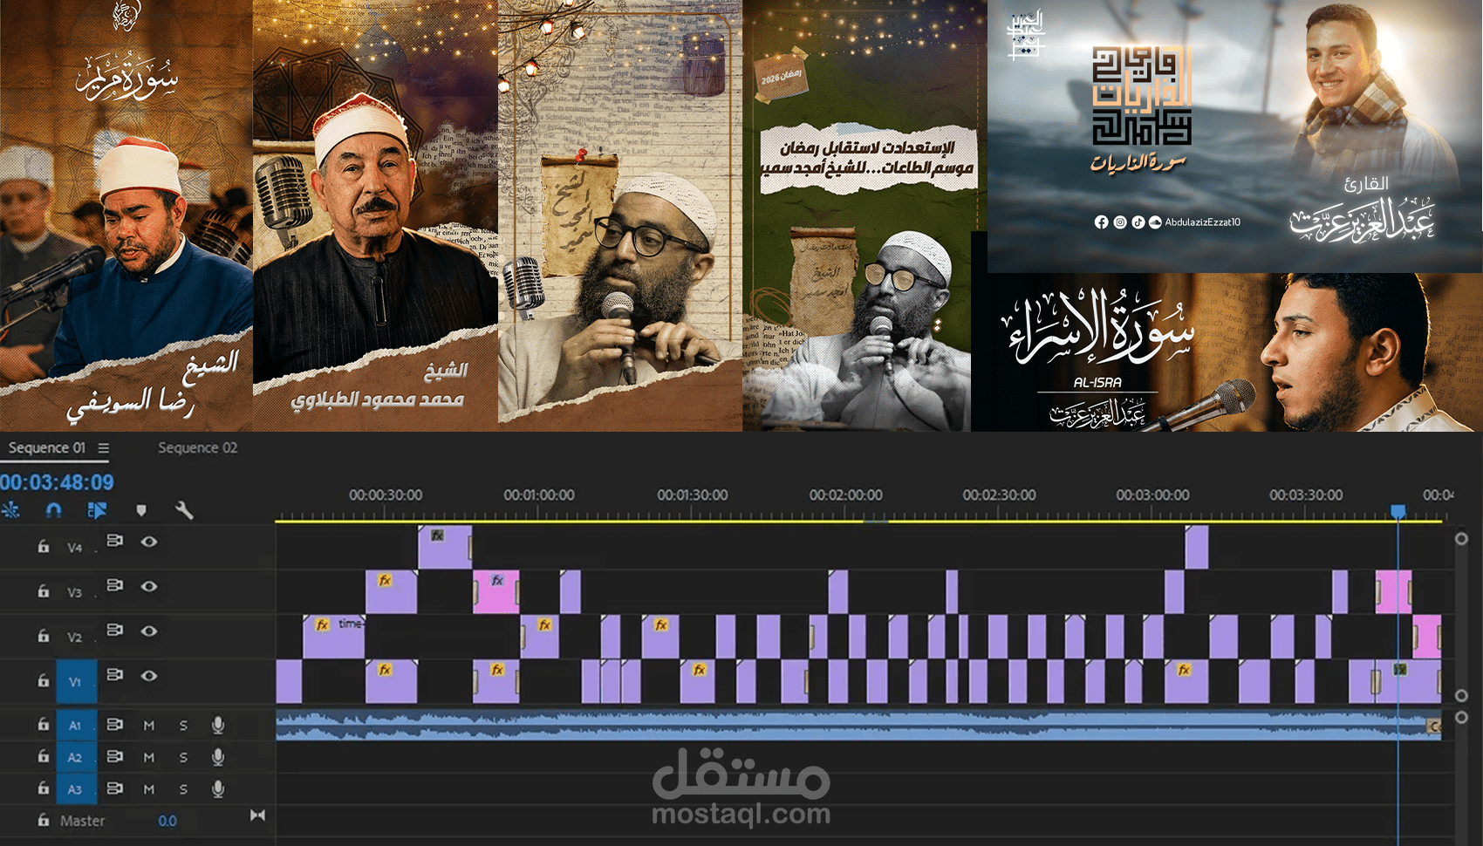Image resolution: width=1483 pixels, height=846 pixels.
Task: Hide track V4 with eye icon
Action: tap(149, 542)
